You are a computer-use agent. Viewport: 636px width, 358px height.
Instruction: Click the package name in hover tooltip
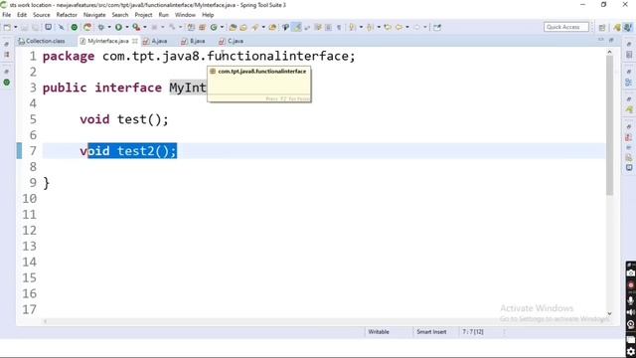tap(262, 72)
